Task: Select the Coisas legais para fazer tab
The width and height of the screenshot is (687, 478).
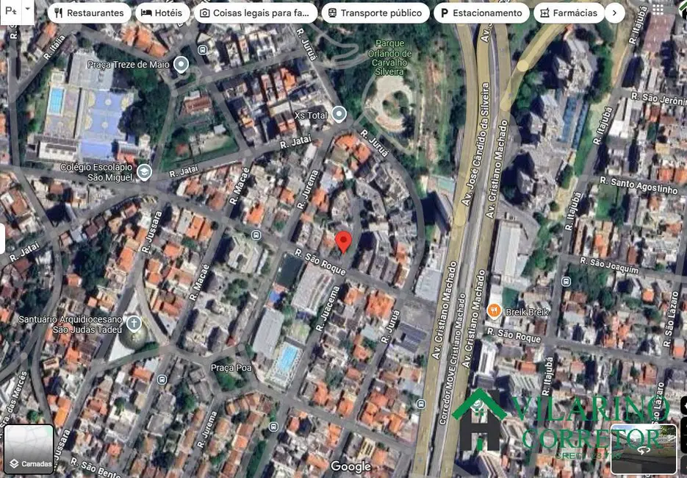Action: point(256,13)
